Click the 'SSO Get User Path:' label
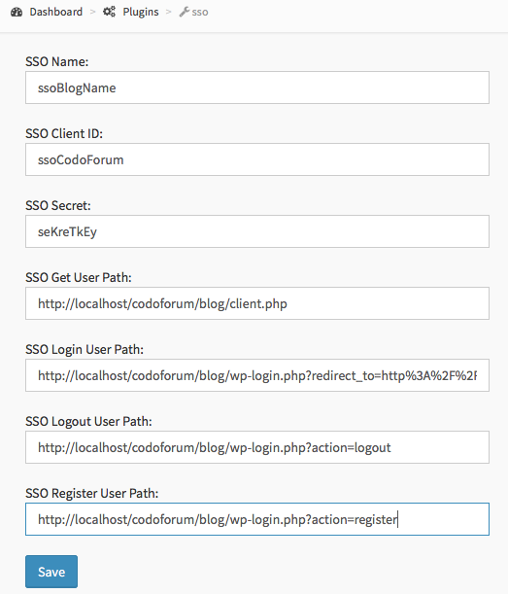The image size is (508, 594). pos(79,277)
